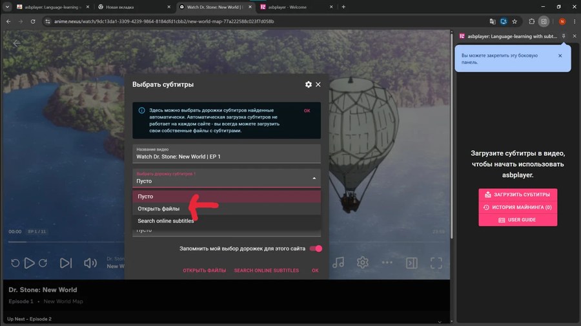
Task: Open browser extensions puzzle icon
Action: 531,21
